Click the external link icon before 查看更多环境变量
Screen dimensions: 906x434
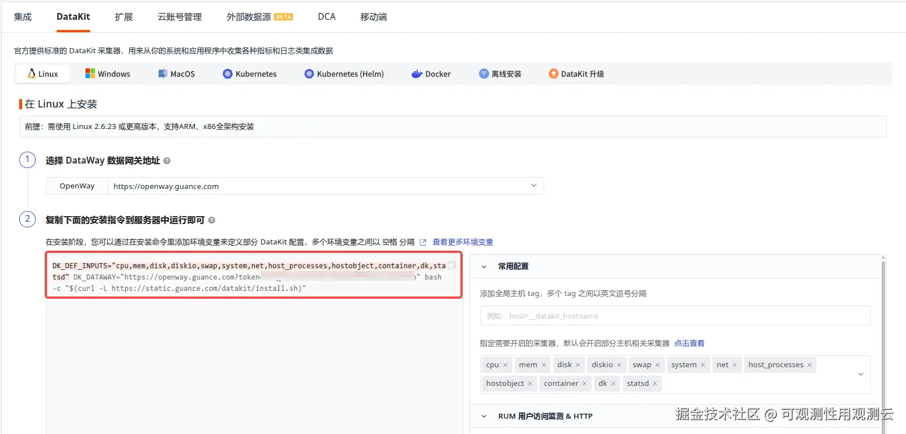[423, 242]
